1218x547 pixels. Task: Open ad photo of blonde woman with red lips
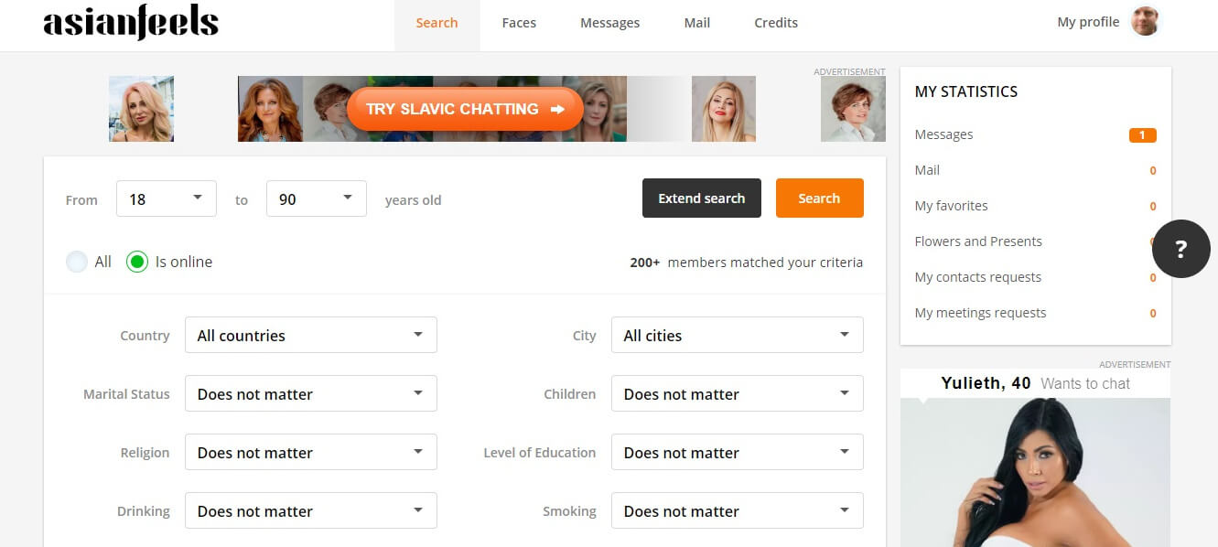724,109
